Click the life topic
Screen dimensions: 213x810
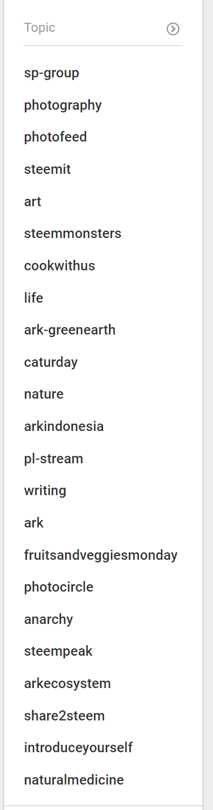pyautogui.click(x=33, y=298)
